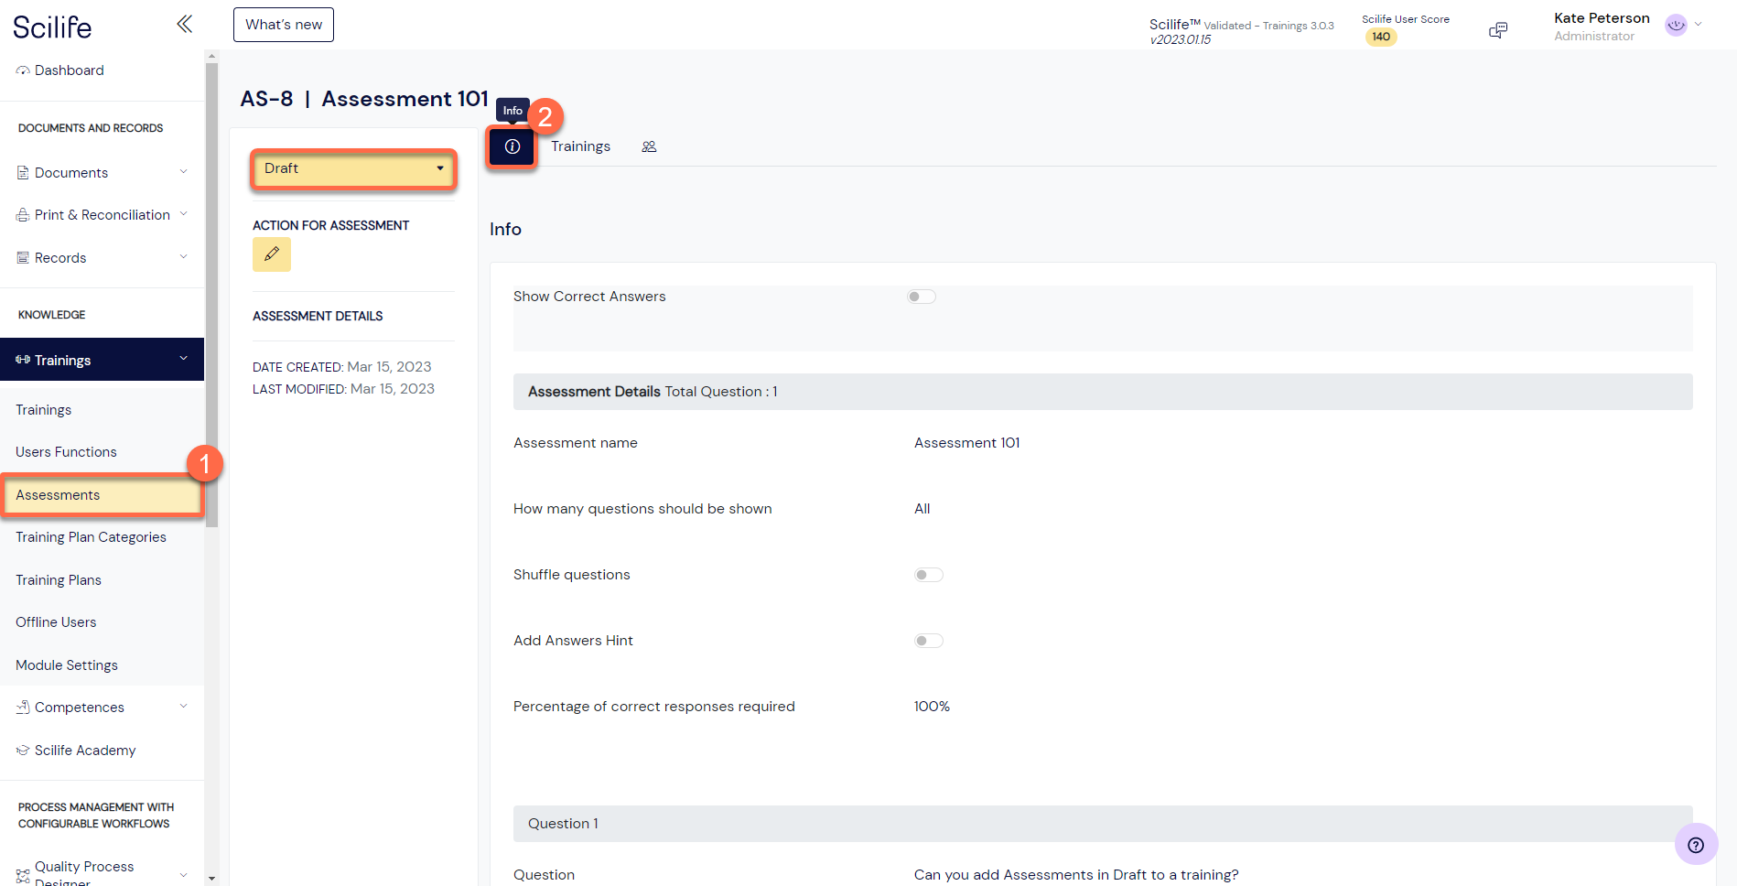Enable Show Correct Answers

click(x=922, y=296)
